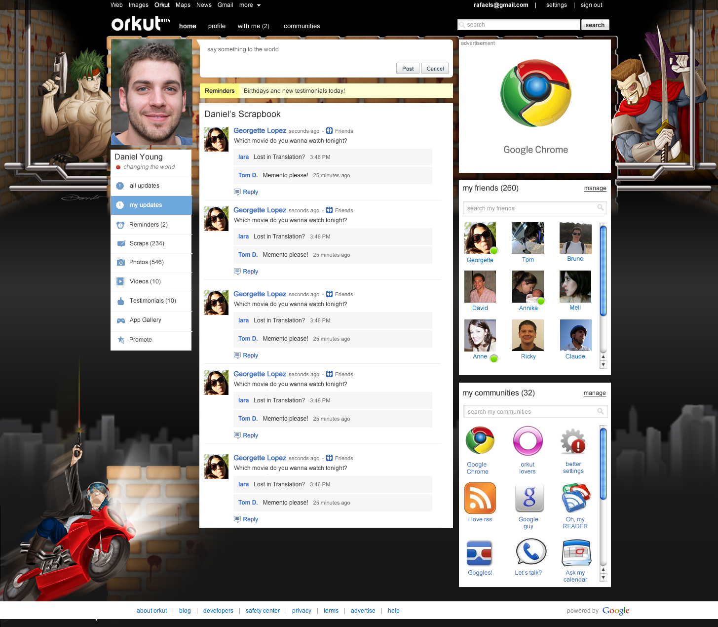718x627 pixels.
Task: Open the settings link
Action: (x=557, y=5)
